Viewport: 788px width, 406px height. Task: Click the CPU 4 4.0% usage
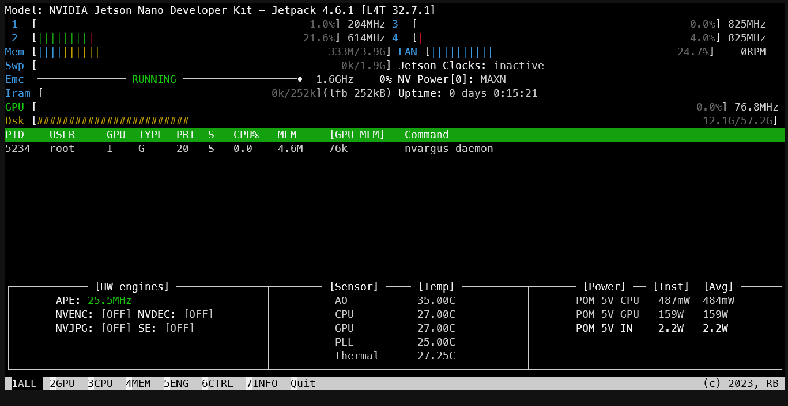tap(703, 38)
